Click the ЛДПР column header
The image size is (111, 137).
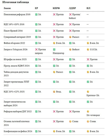72,8
